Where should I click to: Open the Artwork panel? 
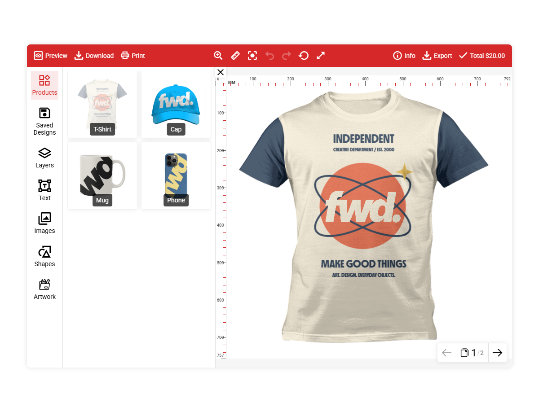[44, 289]
